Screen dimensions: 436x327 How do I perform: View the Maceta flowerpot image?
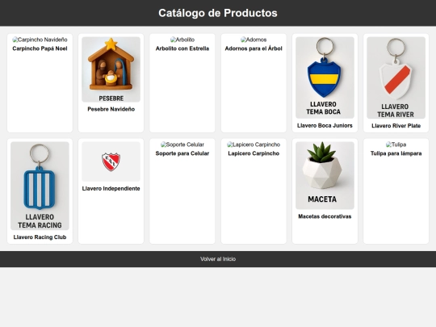coord(325,175)
